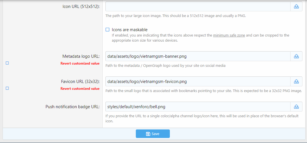
Task: Click the field containing vietnamgsm-favicon.png
Action: click(x=198, y=82)
